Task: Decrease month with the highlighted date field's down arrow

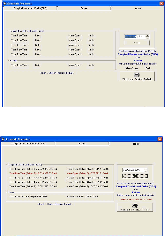Action: [147, 38]
